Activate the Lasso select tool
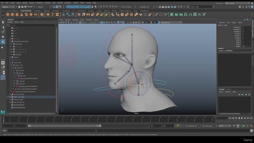 [3, 27]
